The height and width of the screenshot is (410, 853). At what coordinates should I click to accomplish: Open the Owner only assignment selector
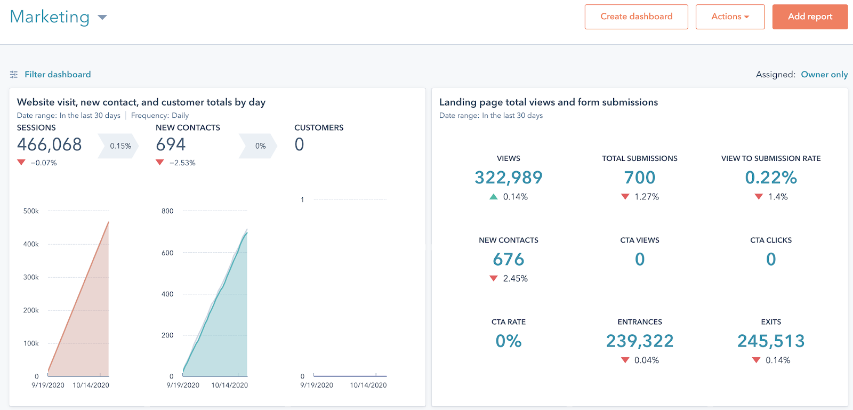pos(824,75)
